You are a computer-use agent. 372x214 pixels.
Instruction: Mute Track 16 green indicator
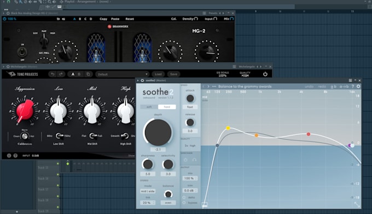click(x=57, y=175)
